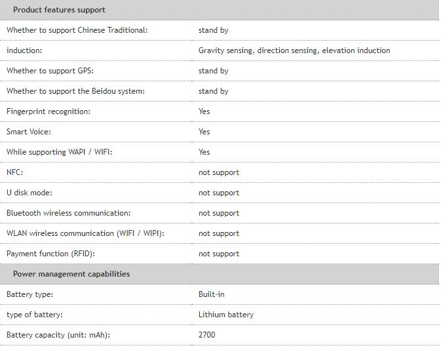
Task: Click the Bluetooth wireless communication label
Action: point(68,213)
